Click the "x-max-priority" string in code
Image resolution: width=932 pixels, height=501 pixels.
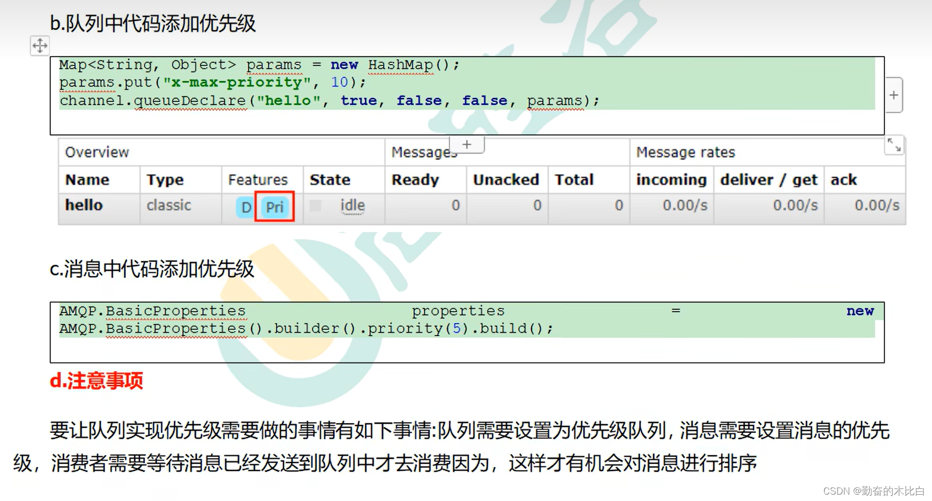pos(237,83)
